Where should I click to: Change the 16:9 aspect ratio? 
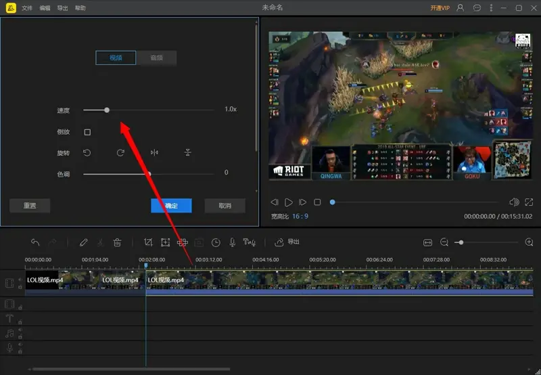(x=300, y=216)
